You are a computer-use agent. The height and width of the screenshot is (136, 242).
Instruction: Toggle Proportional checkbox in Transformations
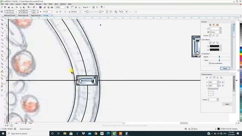(x=209, y=89)
